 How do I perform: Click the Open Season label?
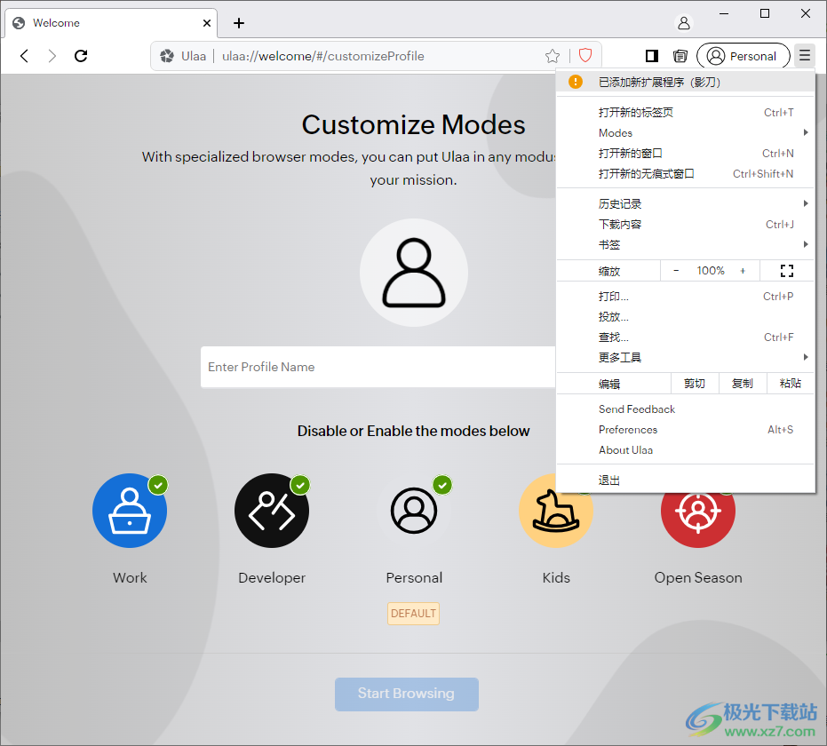point(698,578)
